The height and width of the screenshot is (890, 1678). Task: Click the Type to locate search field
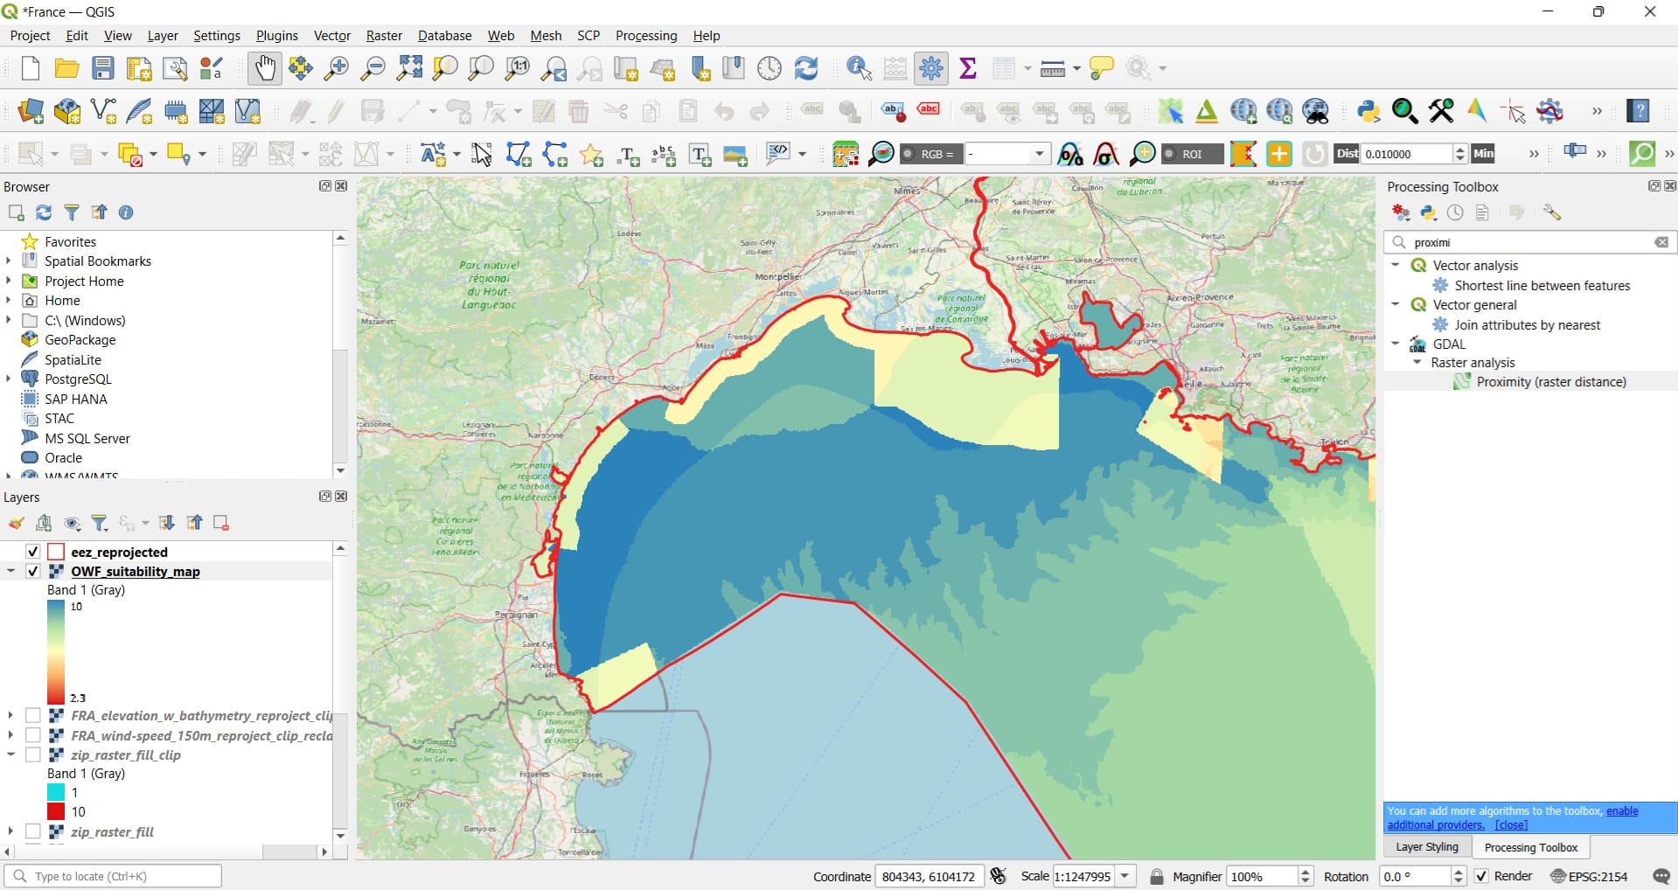113,876
